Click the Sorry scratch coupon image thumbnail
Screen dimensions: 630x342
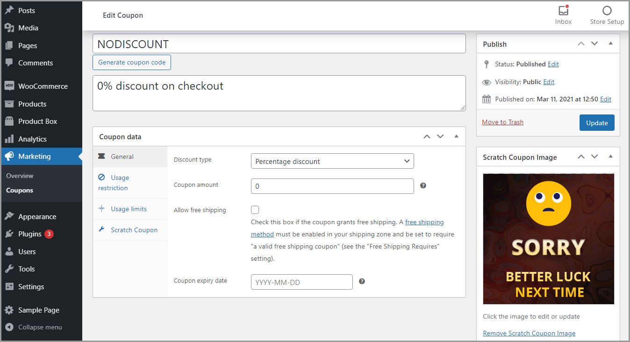tap(548, 239)
